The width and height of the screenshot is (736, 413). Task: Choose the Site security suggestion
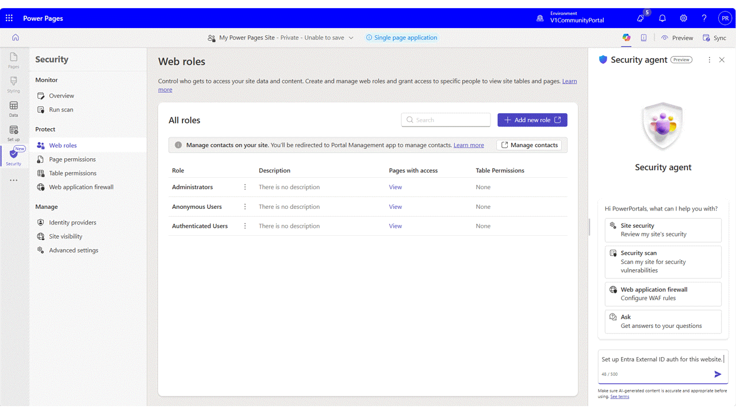tap(663, 230)
